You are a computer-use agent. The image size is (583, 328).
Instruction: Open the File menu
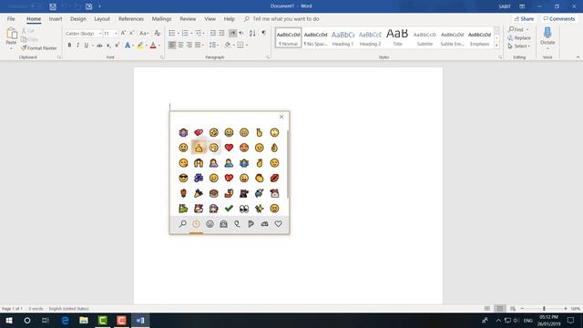pyautogui.click(x=11, y=18)
